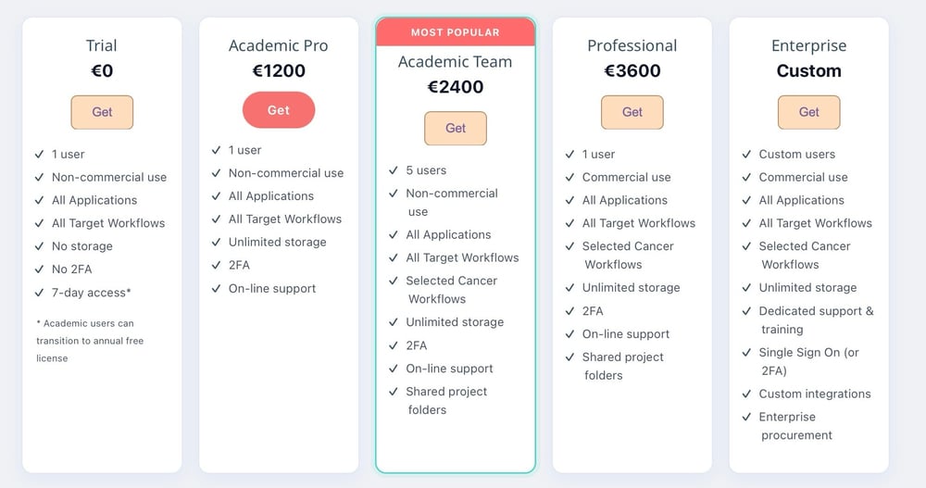This screenshot has width=926, height=488.
Task: Click the Professional plan heading
Action: point(632,45)
